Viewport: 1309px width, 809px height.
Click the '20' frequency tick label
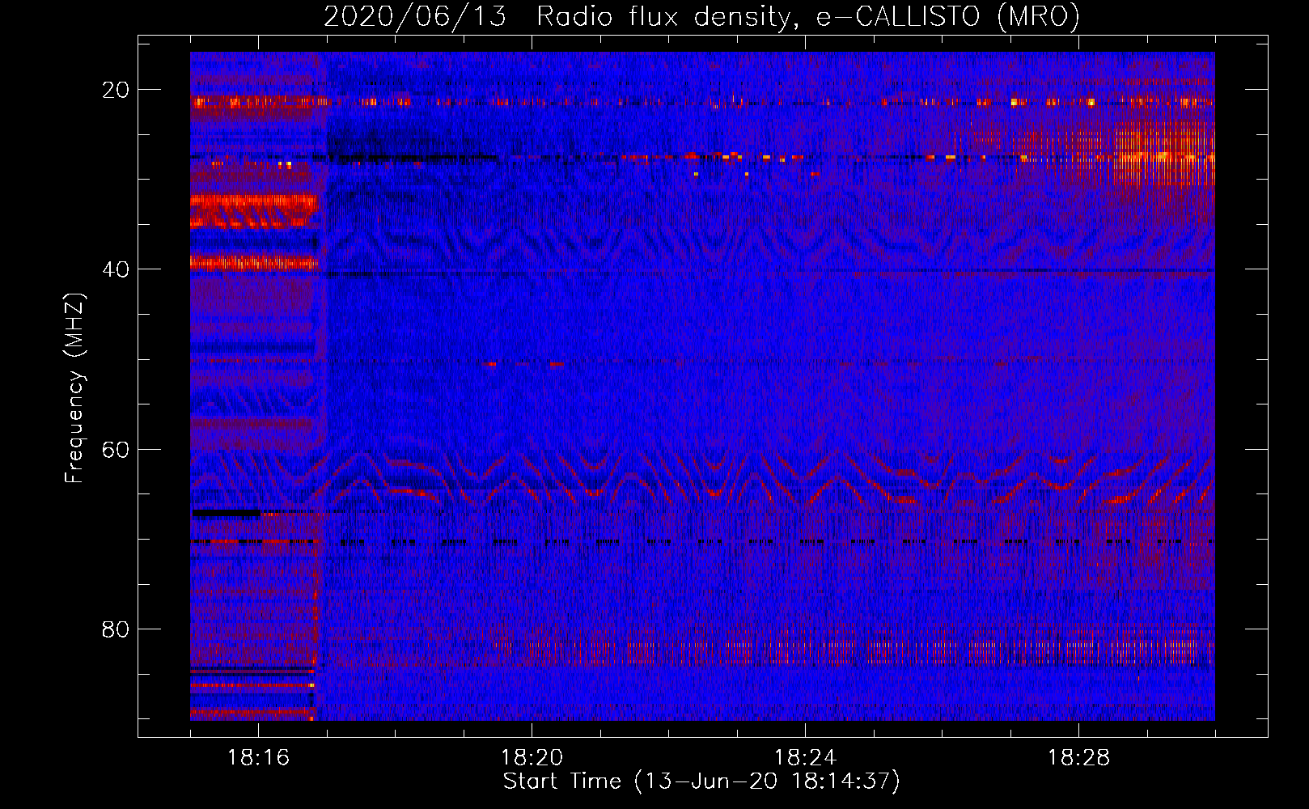pos(116,90)
